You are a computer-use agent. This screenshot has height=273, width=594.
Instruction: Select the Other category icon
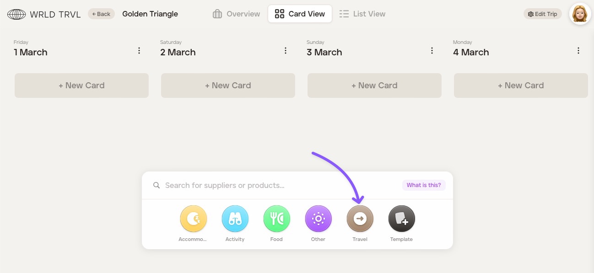(x=318, y=219)
